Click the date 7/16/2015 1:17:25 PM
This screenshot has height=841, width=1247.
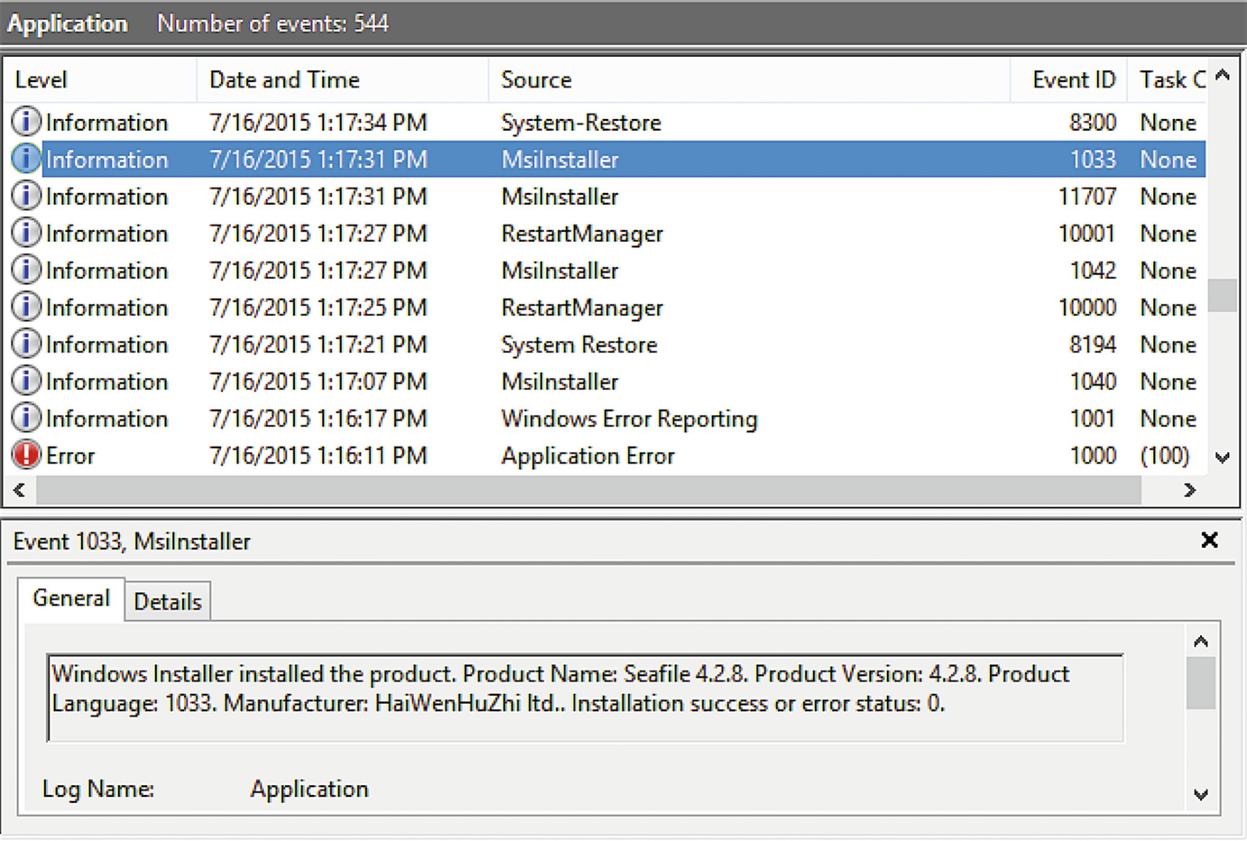coord(318,307)
